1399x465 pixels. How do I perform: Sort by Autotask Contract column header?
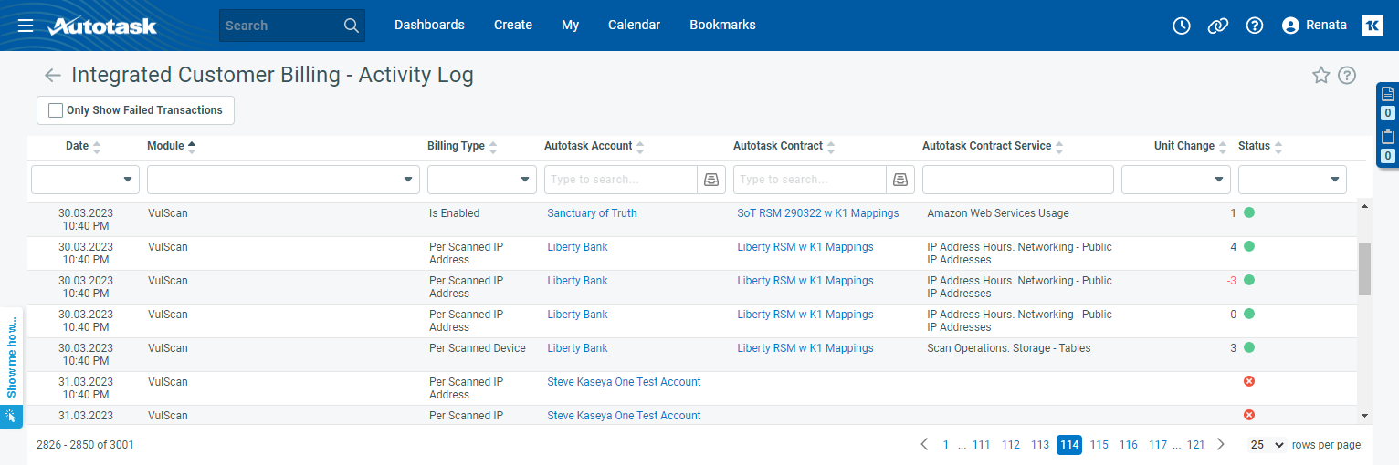(x=784, y=146)
